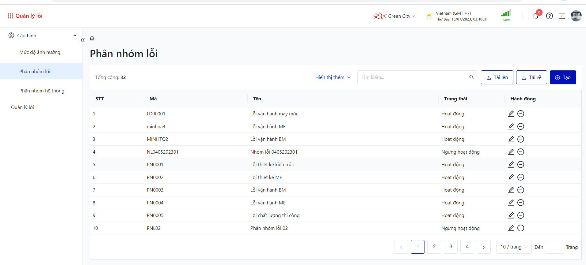Image resolution: width=586 pixels, height=265 pixels.
Task: Expand the Hiển thị thêm options
Action: tap(333, 77)
